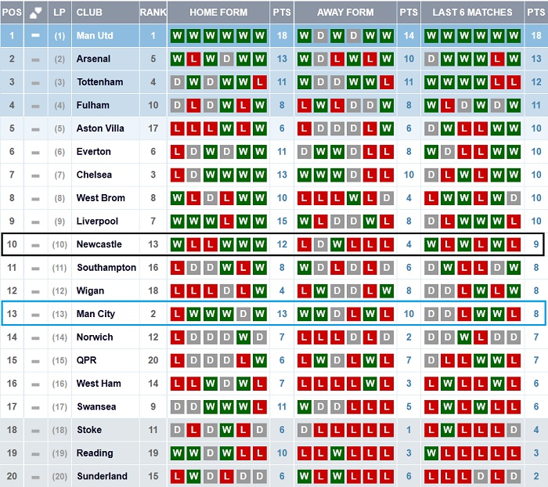Click Man City's last away form L box
548x487 pixels.
[x=387, y=314]
